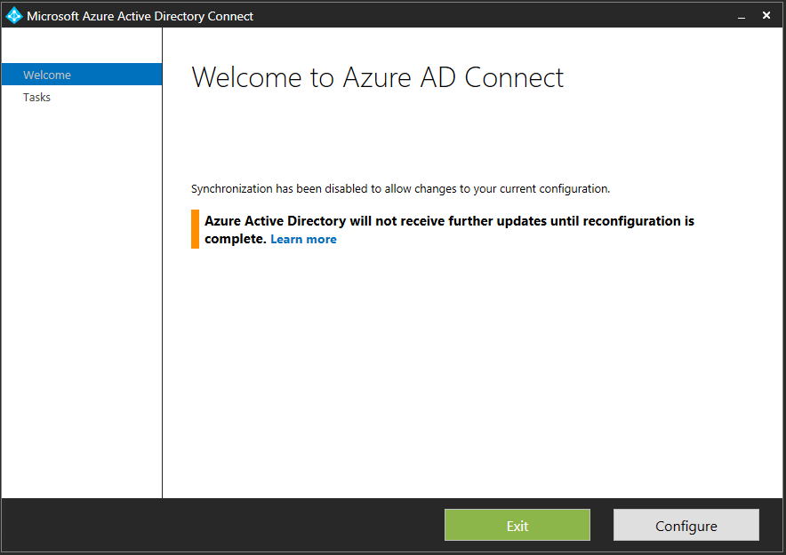The width and height of the screenshot is (786, 555).
Task: Close the Azure AD Connect window
Action: click(766, 15)
